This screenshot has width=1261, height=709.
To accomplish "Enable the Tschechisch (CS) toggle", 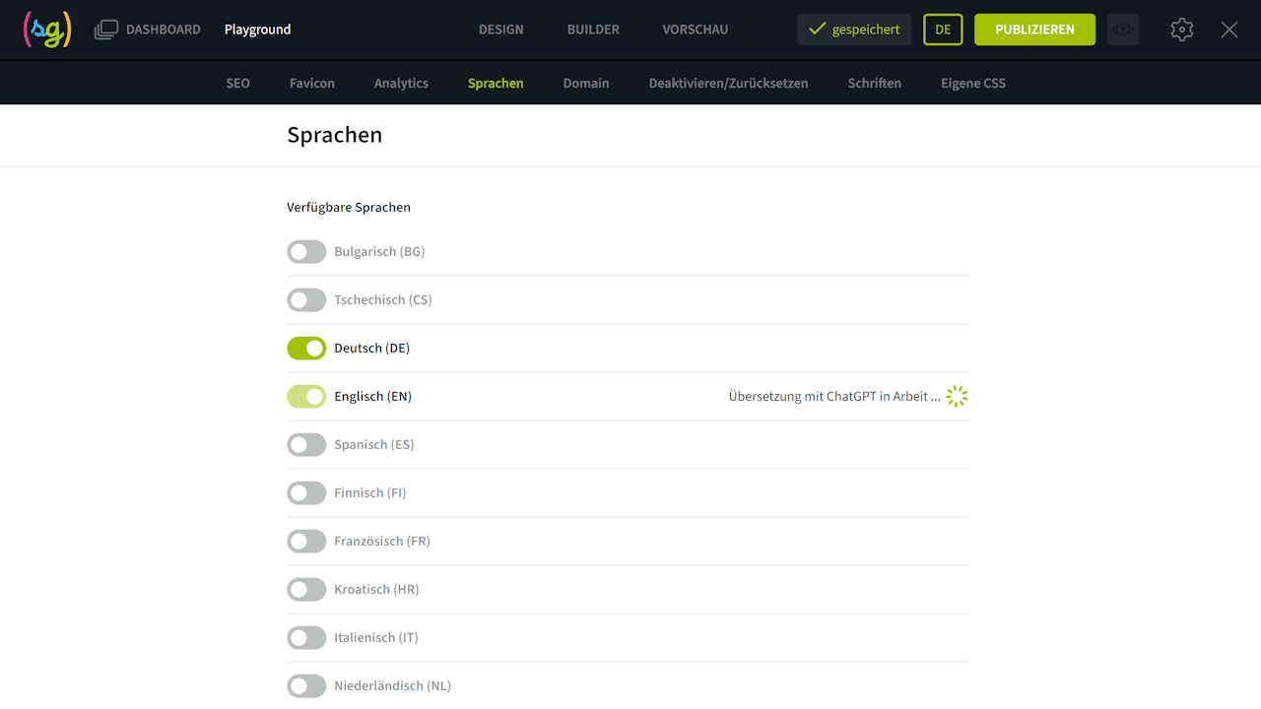I will click(306, 299).
